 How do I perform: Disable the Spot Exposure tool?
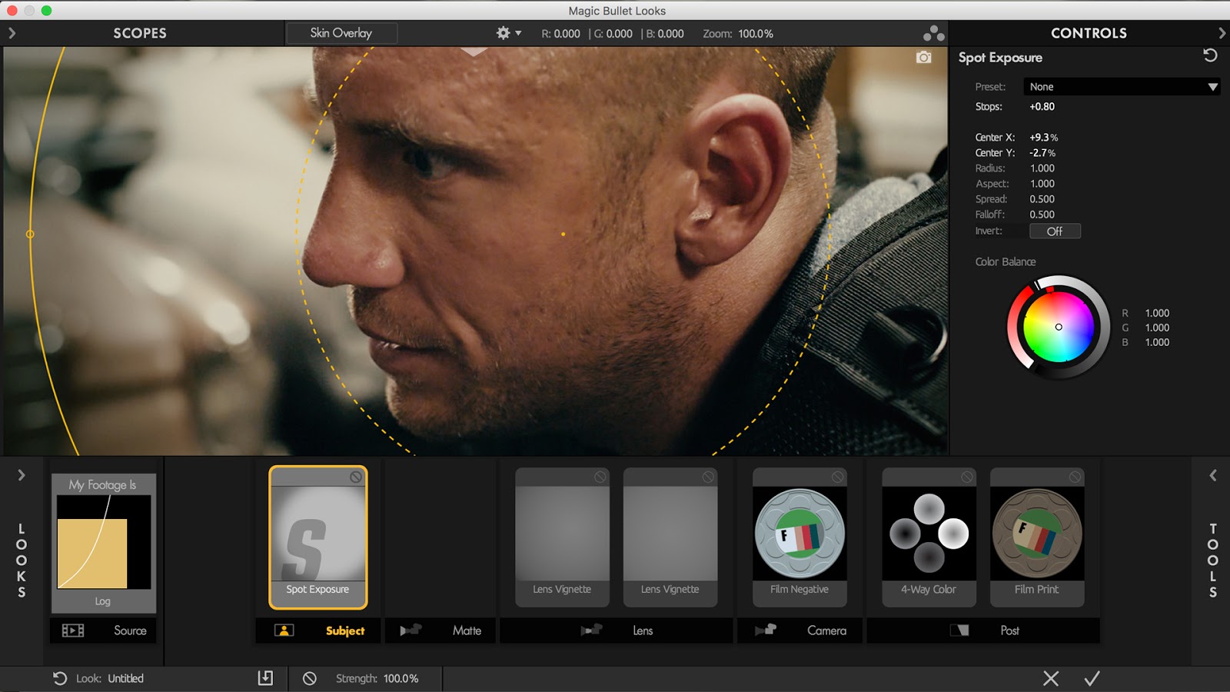(356, 477)
